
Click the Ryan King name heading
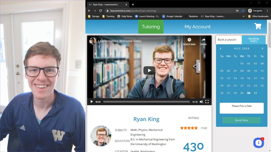[x=146, y=119]
